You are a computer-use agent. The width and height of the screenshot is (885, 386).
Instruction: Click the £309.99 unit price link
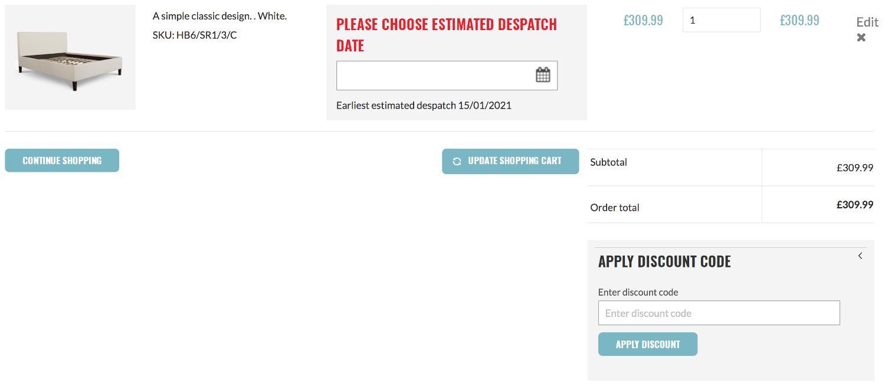[x=643, y=19]
